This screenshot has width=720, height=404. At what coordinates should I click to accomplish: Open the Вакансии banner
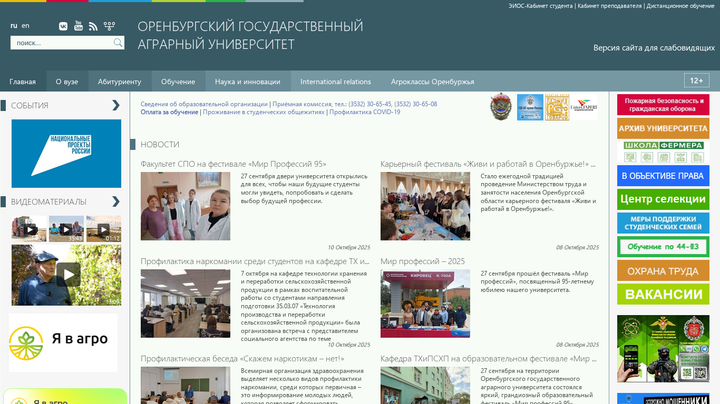[x=663, y=294]
